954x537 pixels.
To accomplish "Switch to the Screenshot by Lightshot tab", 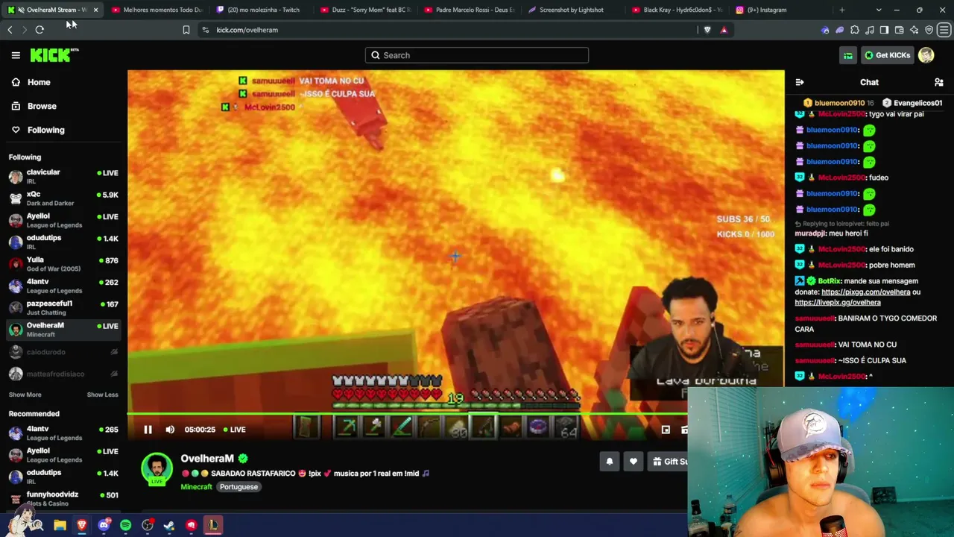I will (571, 10).
